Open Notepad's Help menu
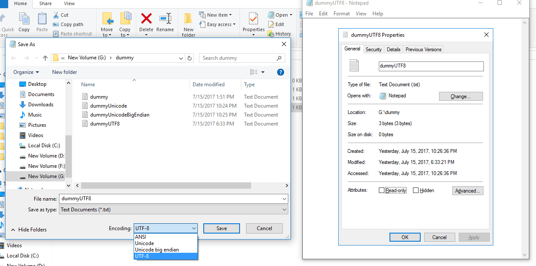This screenshot has width=536, height=266. point(378,14)
